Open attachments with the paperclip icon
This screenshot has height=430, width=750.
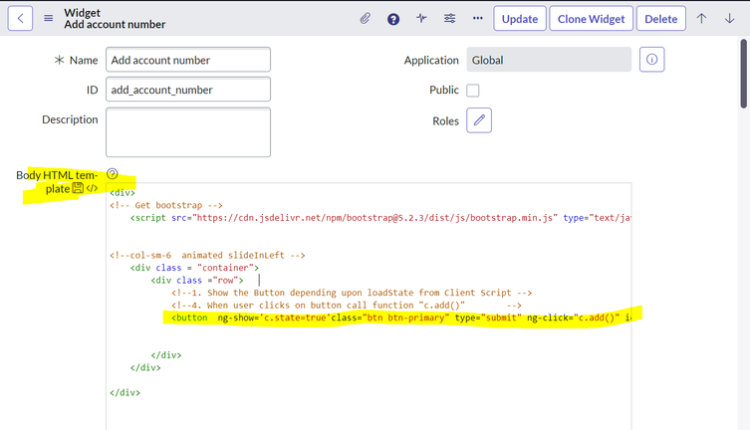(365, 19)
